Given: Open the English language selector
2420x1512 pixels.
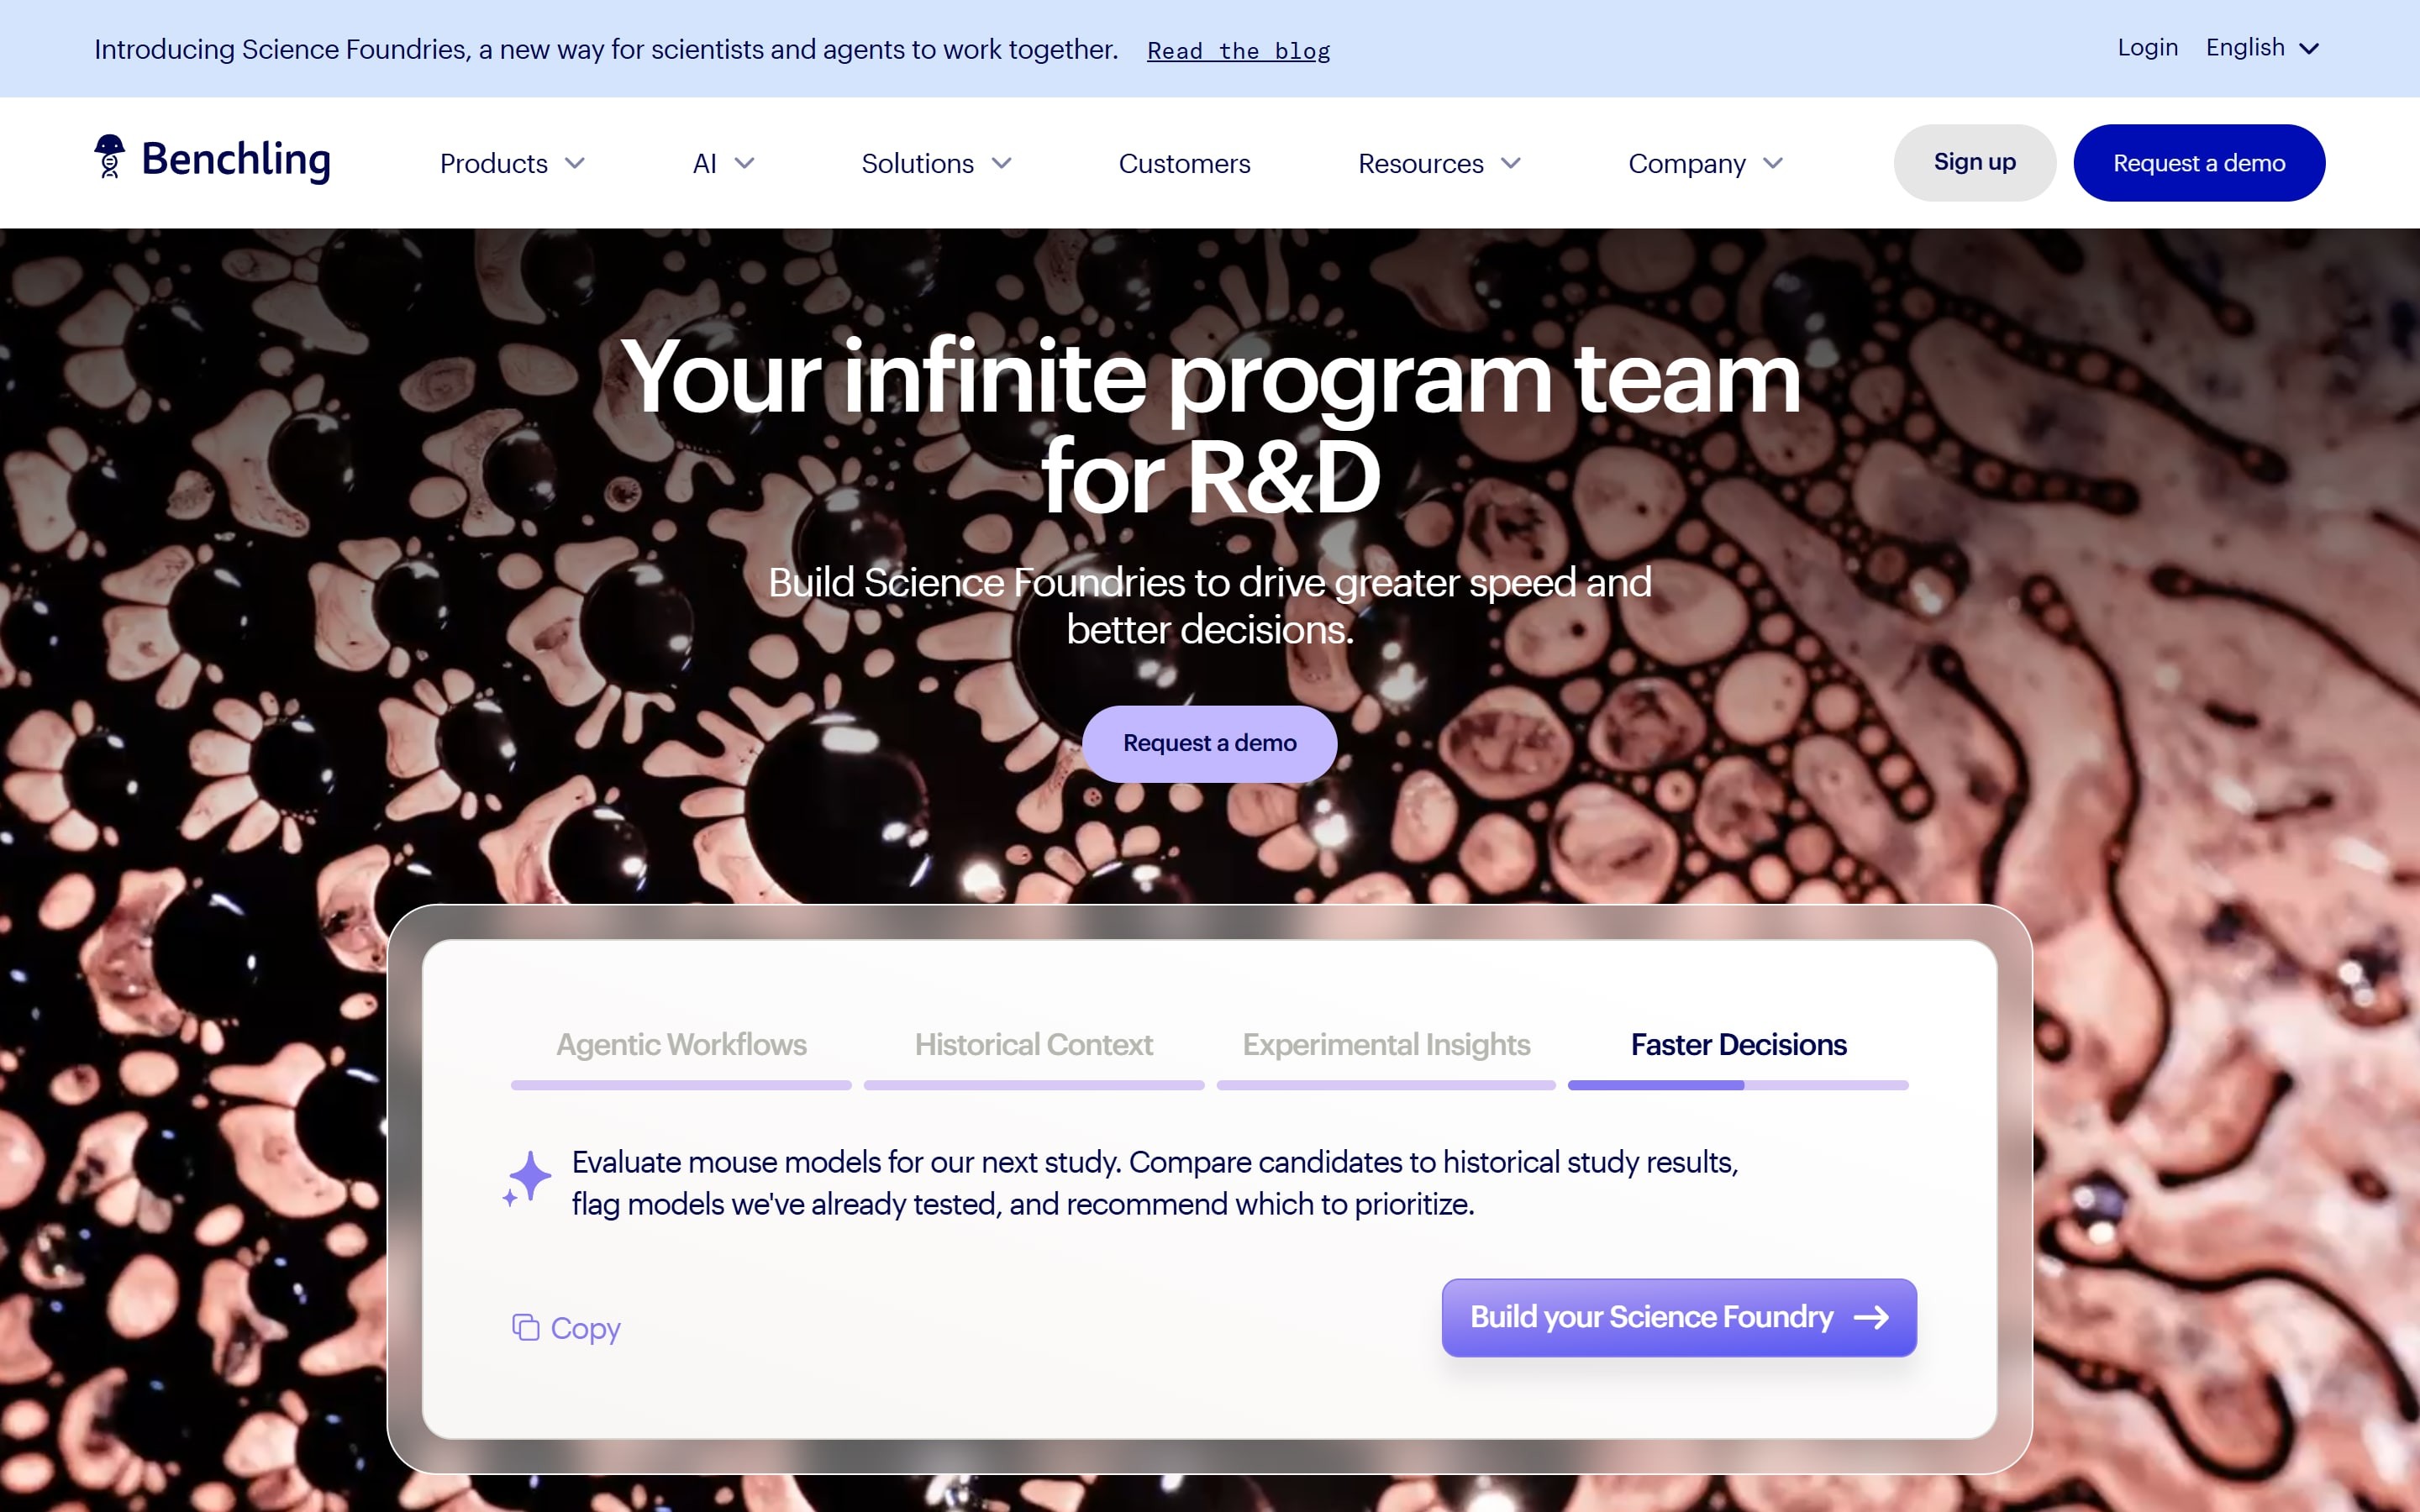Looking at the screenshot, I should (x=2262, y=48).
